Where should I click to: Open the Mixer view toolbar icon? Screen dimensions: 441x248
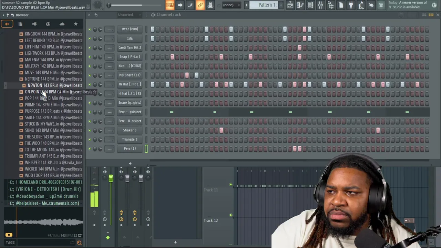coord(320,5)
